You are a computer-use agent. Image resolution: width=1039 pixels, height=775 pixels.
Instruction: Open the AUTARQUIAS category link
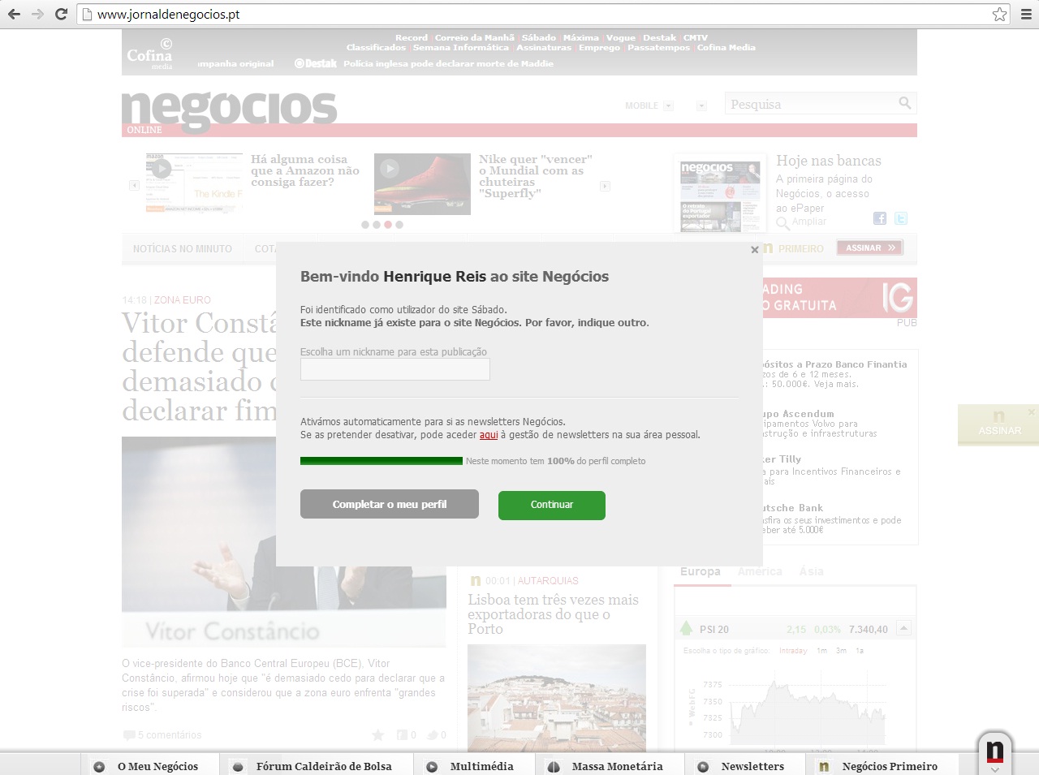(x=548, y=581)
